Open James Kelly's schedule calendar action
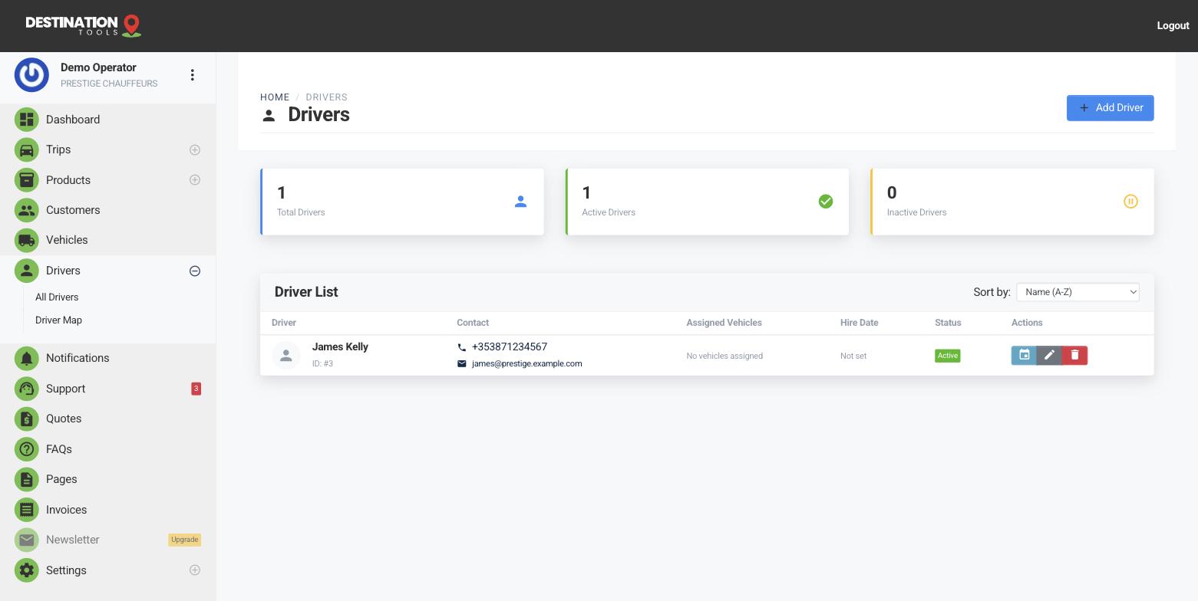1198x601 pixels. tap(1024, 355)
